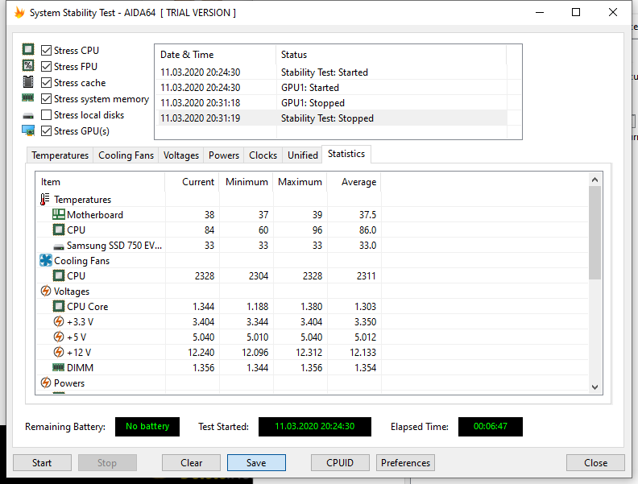This screenshot has height=484, width=638.
Task: Switch to the Temperatures tab
Action: click(x=60, y=155)
